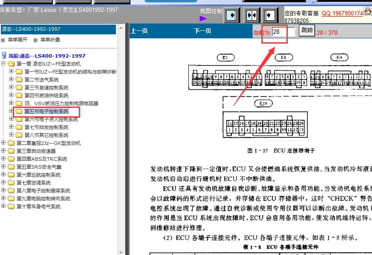Screen dimensions: 372x255
Task: Click folder icon of 第七节排放控制系统
Action: pyautogui.click(x=19, y=127)
